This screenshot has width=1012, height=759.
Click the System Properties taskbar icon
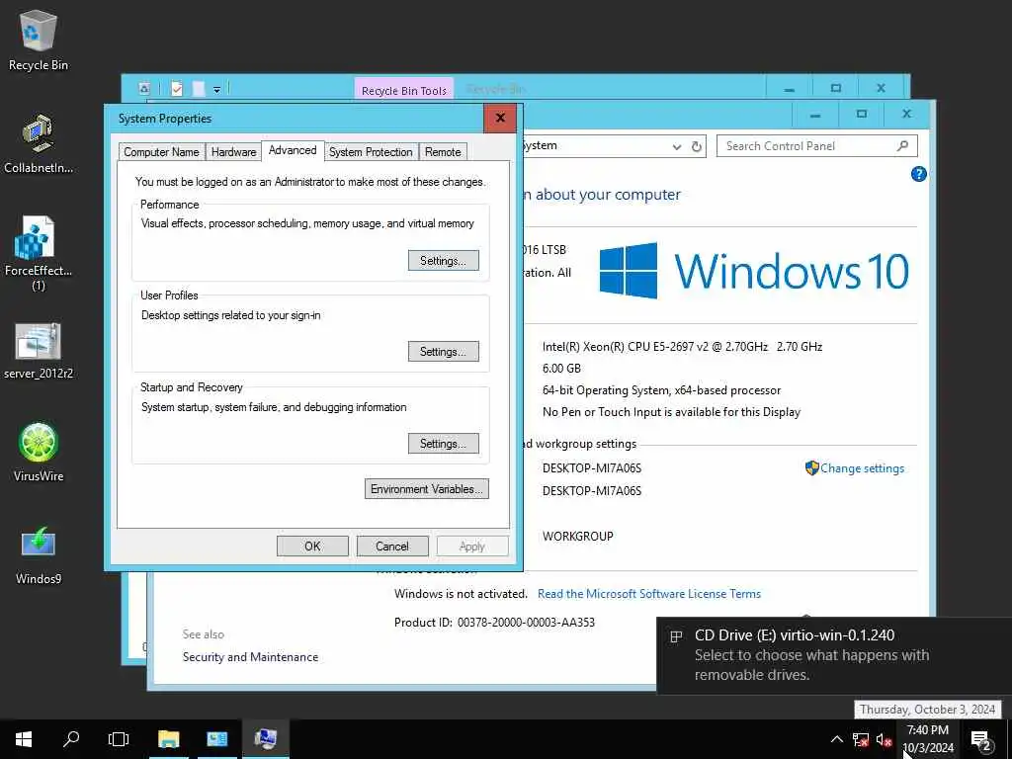[265, 739]
